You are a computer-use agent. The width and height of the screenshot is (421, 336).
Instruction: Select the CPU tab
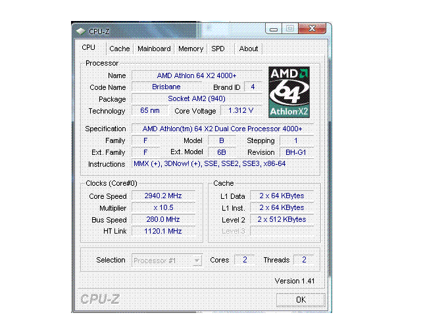pyautogui.click(x=89, y=48)
